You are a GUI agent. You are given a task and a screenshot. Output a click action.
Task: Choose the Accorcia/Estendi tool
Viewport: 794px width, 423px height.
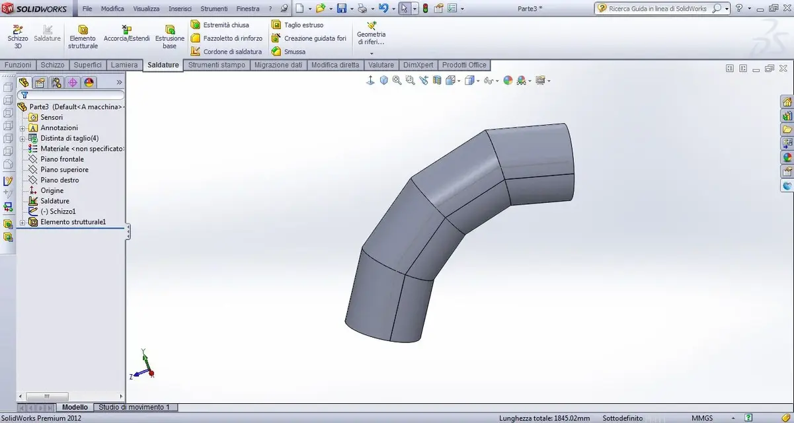pyautogui.click(x=126, y=34)
